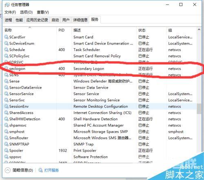
Task: Click the Spooler service gear icon
Action: pyautogui.click(x=6, y=150)
